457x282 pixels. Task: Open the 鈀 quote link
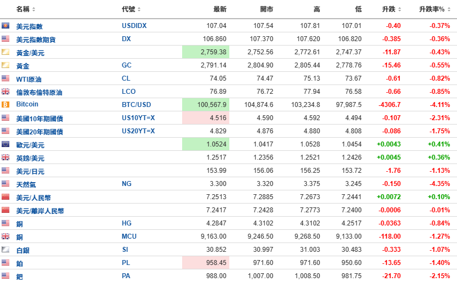(20, 277)
